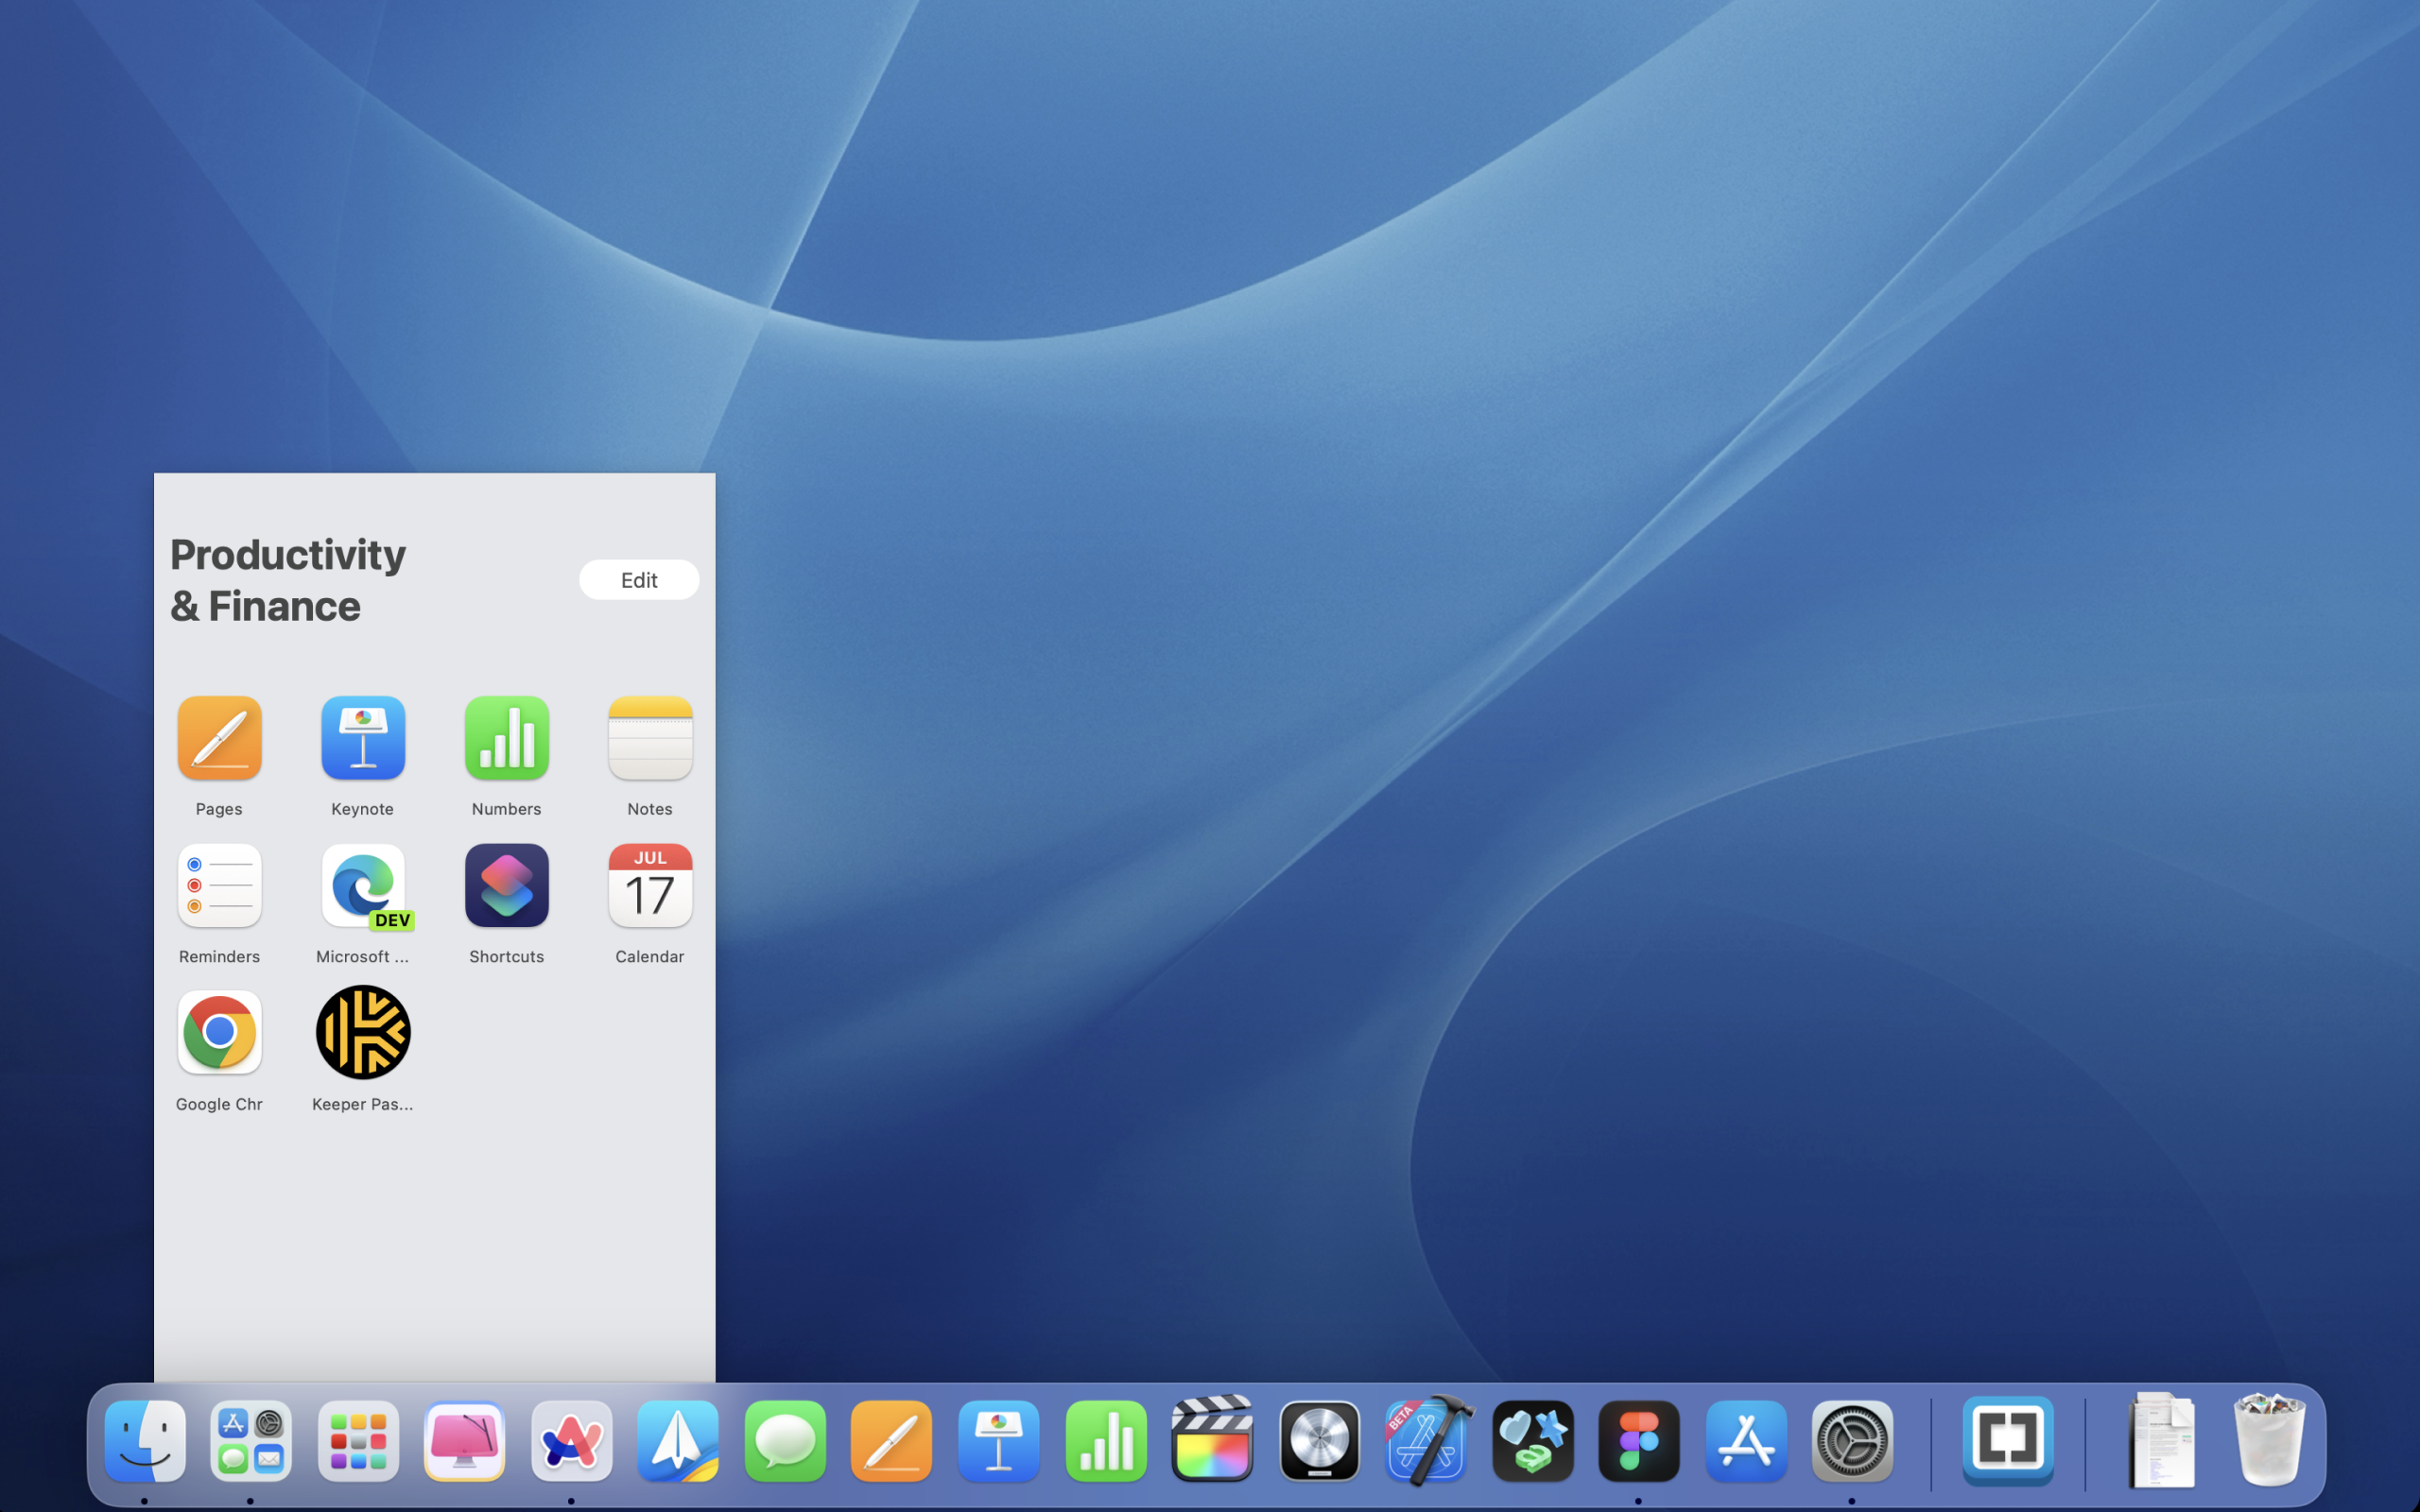The height and width of the screenshot is (1512, 2420).
Task: Click the Productivity & Finance heading
Action: (288, 580)
